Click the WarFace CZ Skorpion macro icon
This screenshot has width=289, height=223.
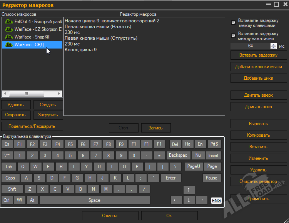8,29
